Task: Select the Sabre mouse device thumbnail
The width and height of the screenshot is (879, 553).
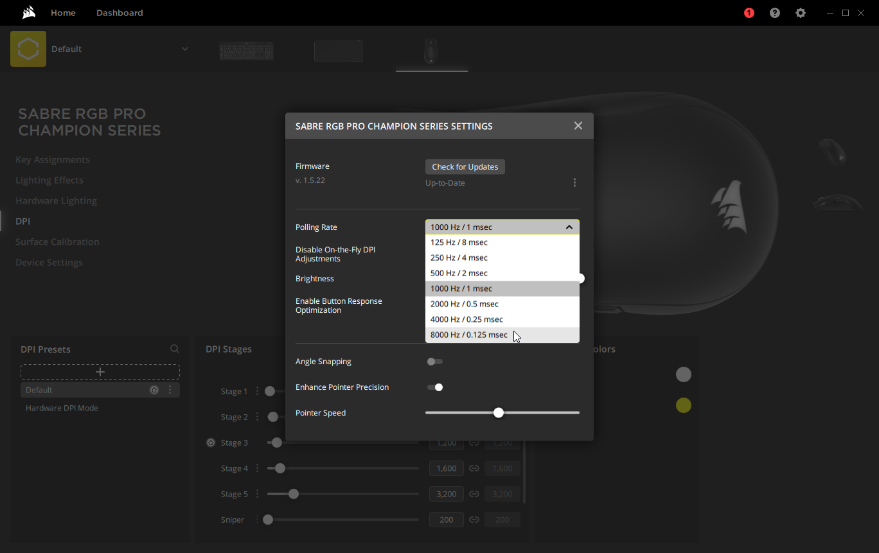Action: pyautogui.click(x=431, y=51)
